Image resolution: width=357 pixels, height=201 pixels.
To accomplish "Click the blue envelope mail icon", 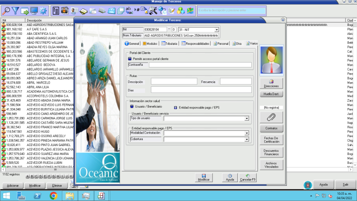I will coord(111,11).
